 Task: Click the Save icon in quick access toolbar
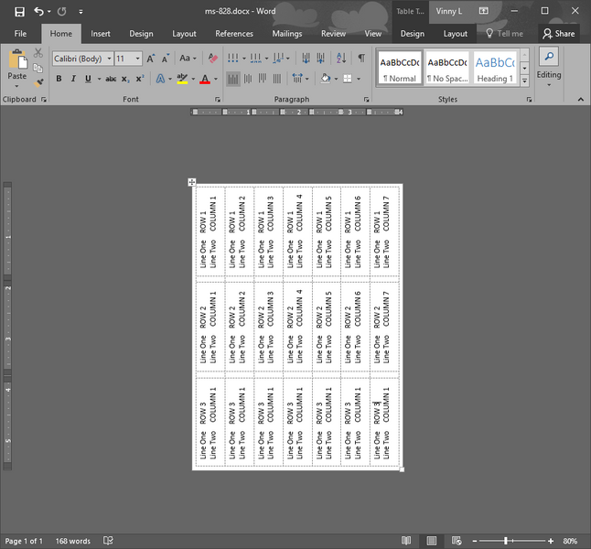(19, 11)
